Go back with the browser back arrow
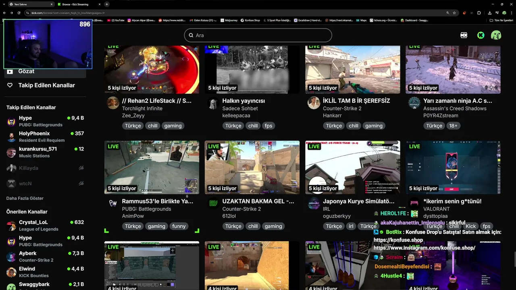Screen dimensions: 516x290 coord(4,13)
